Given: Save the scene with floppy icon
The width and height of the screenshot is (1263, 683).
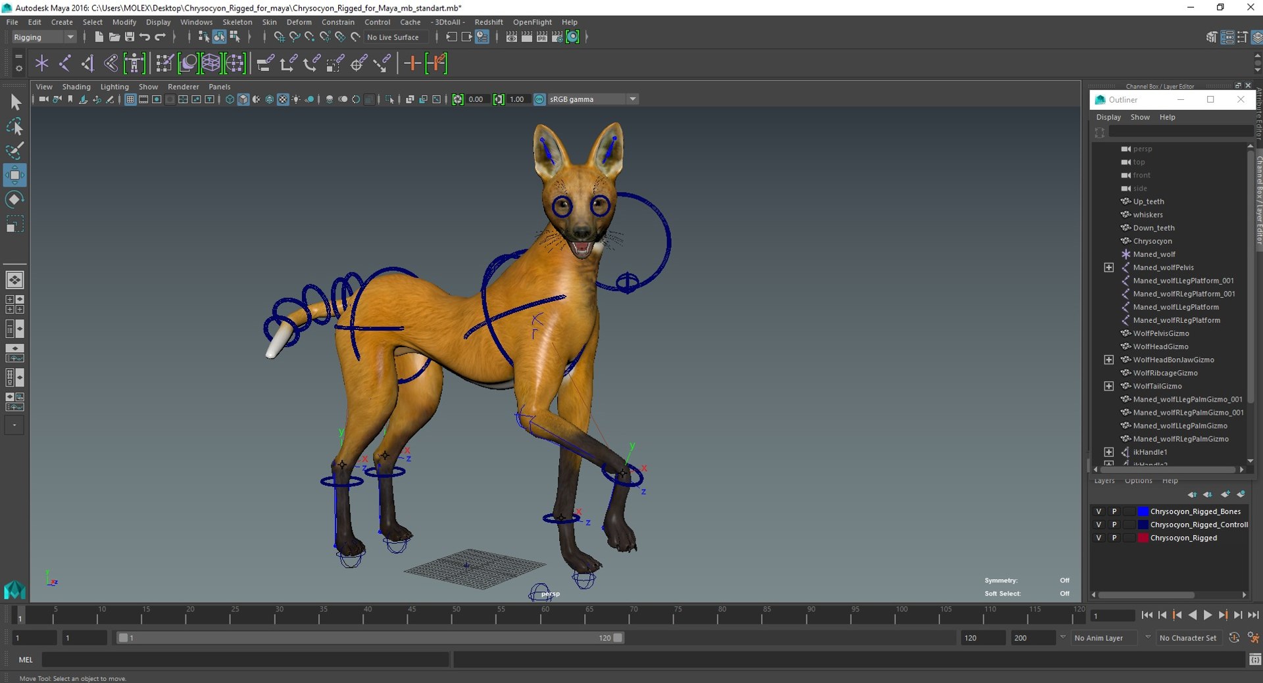Looking at the screenshot, I should tap(130, 37).
